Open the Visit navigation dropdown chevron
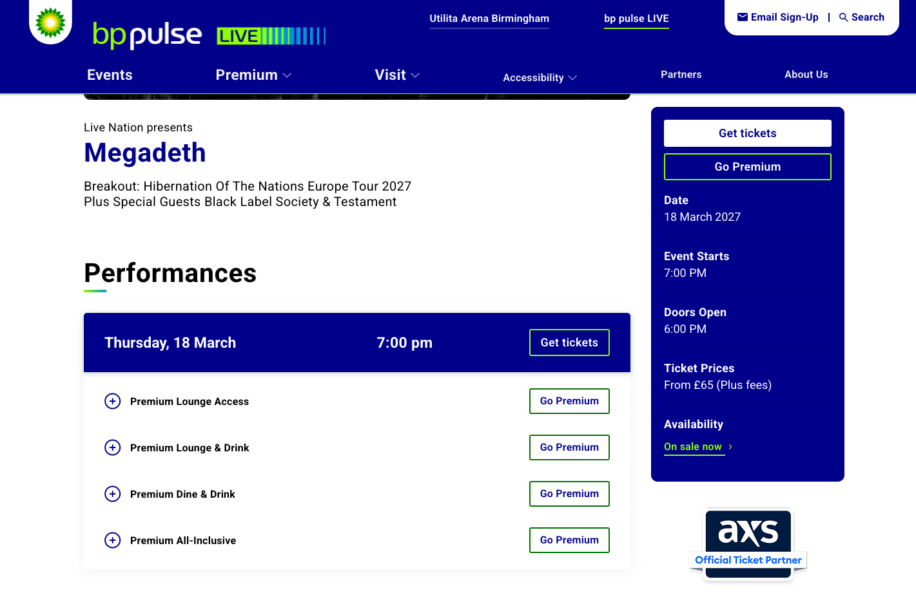This screenshot has width=916, height=593. pyautogui.click(x=415, y=75)
